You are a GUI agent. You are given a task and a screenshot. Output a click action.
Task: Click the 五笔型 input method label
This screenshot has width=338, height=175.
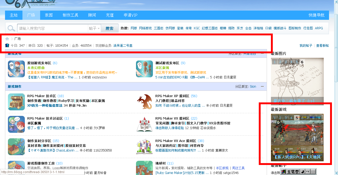tap(293, 172)
